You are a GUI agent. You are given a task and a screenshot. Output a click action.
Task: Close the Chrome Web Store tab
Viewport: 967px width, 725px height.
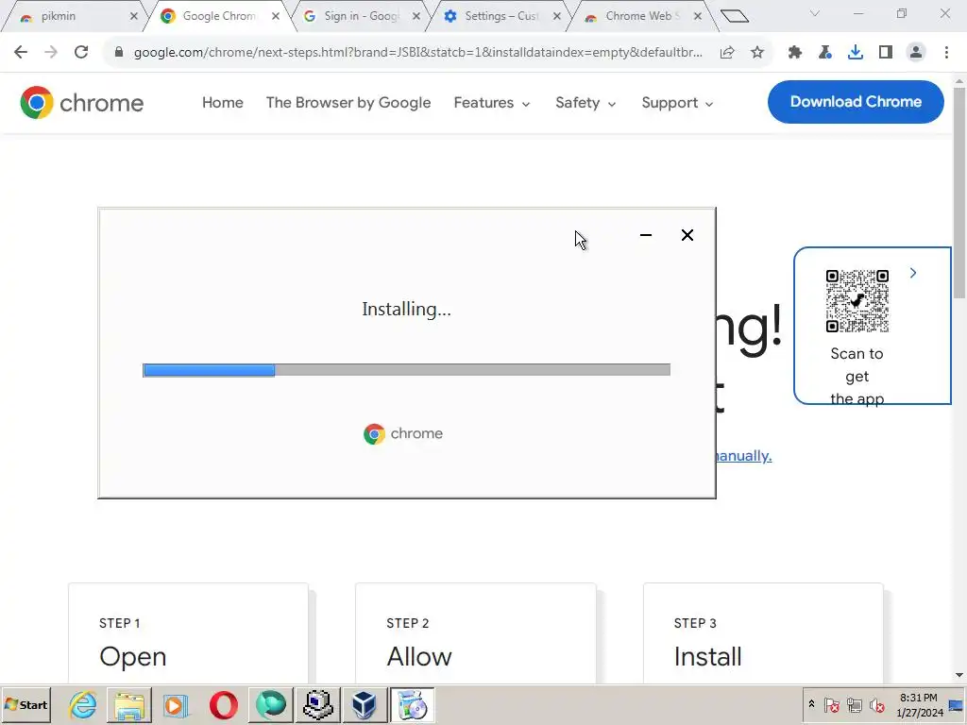tap(698, 16)
